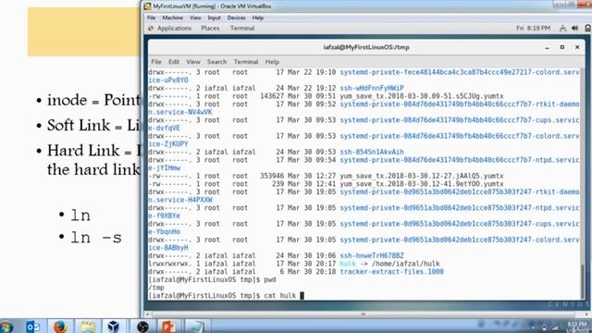The width and height of the screenshot is (592, 333).
Task: Switch to OBS Studio in the taskbar
Action: (142, 327)
